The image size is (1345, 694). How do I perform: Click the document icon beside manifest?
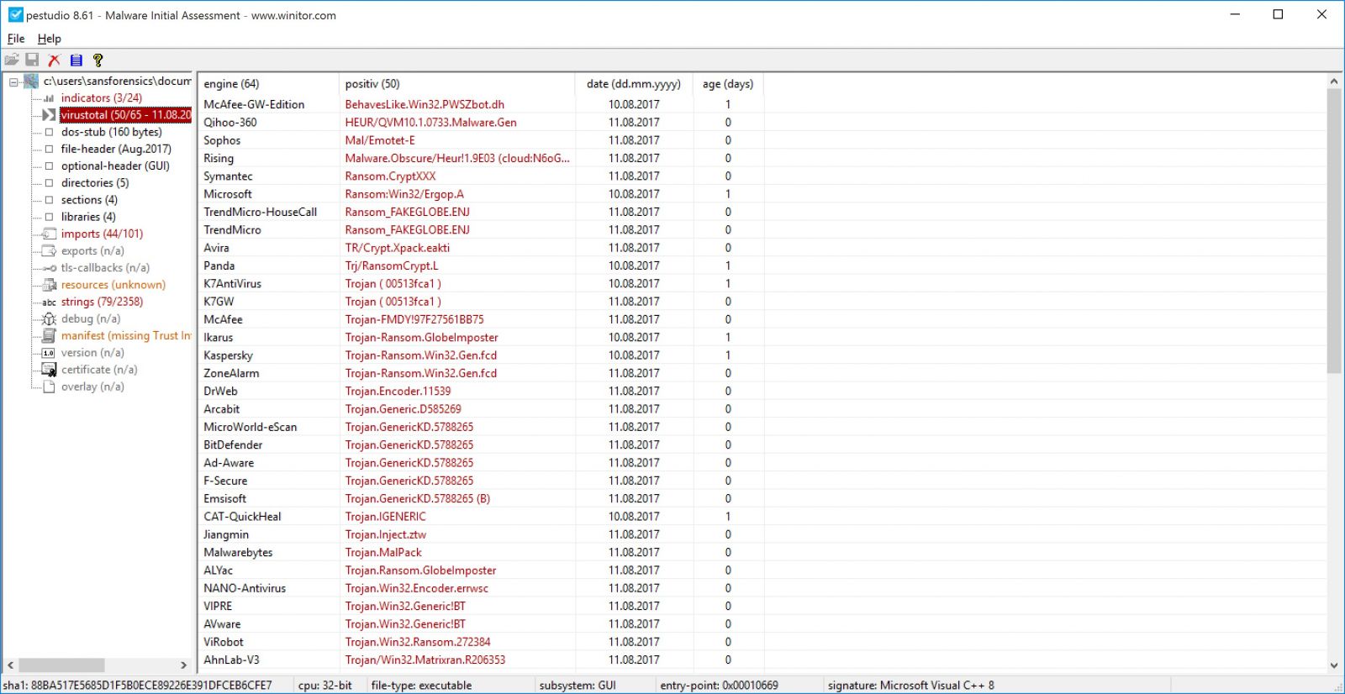pos(49,335)
